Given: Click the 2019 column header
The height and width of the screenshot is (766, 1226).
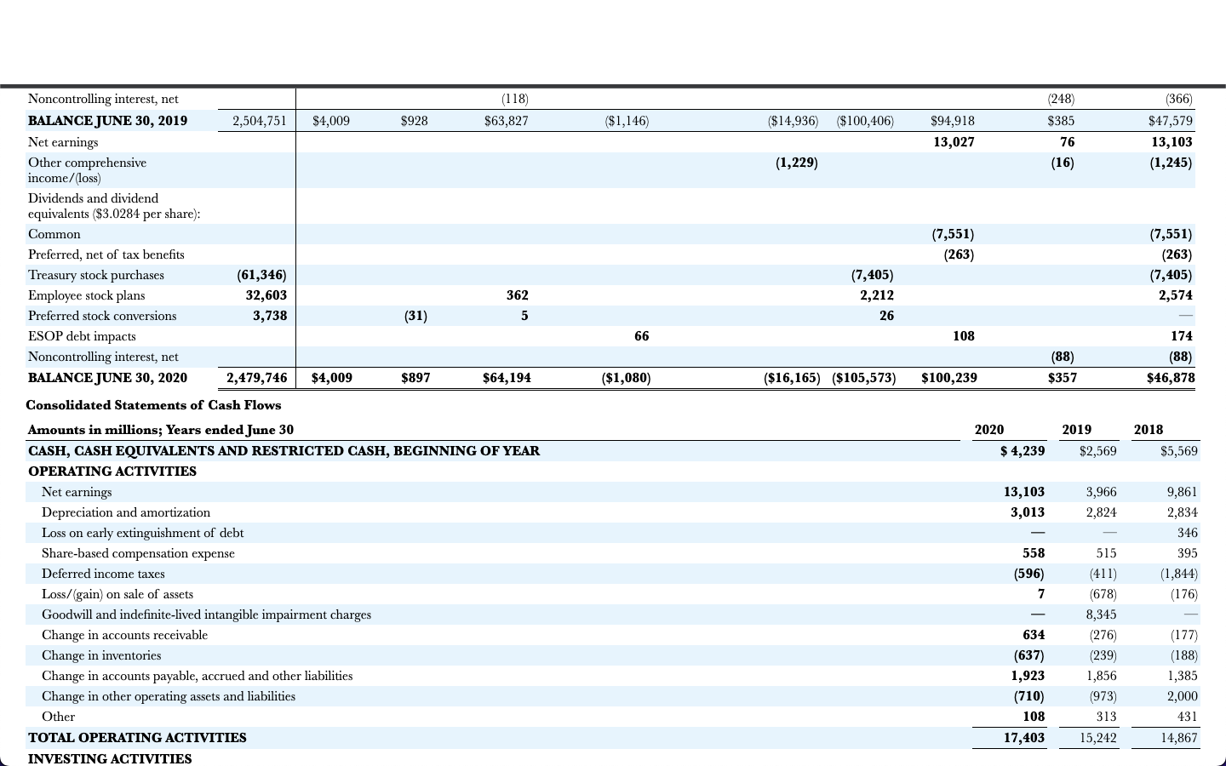Looking at the screenshot, I should point(1076,430).
